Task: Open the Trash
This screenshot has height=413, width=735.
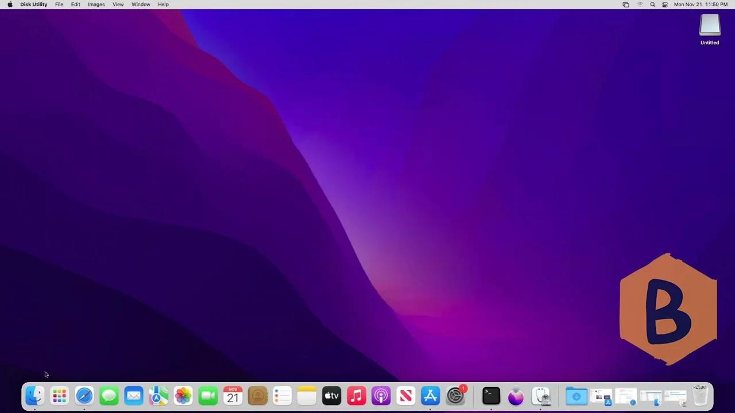Action: click(x=700, y=395)
